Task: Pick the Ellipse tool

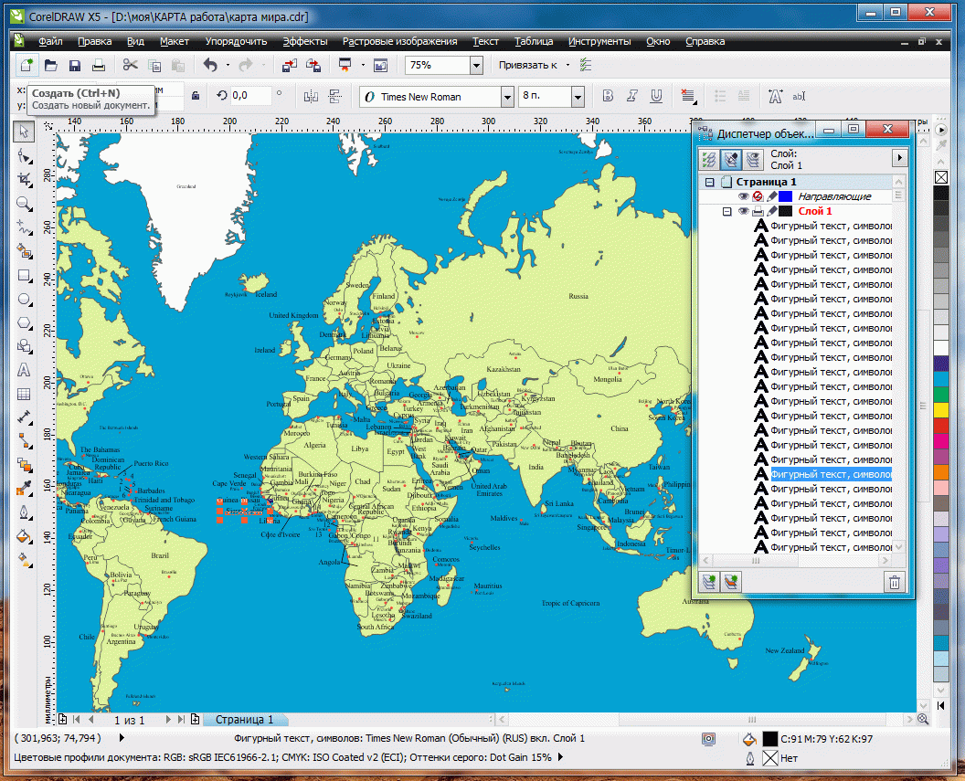Action: click(25, 299)
